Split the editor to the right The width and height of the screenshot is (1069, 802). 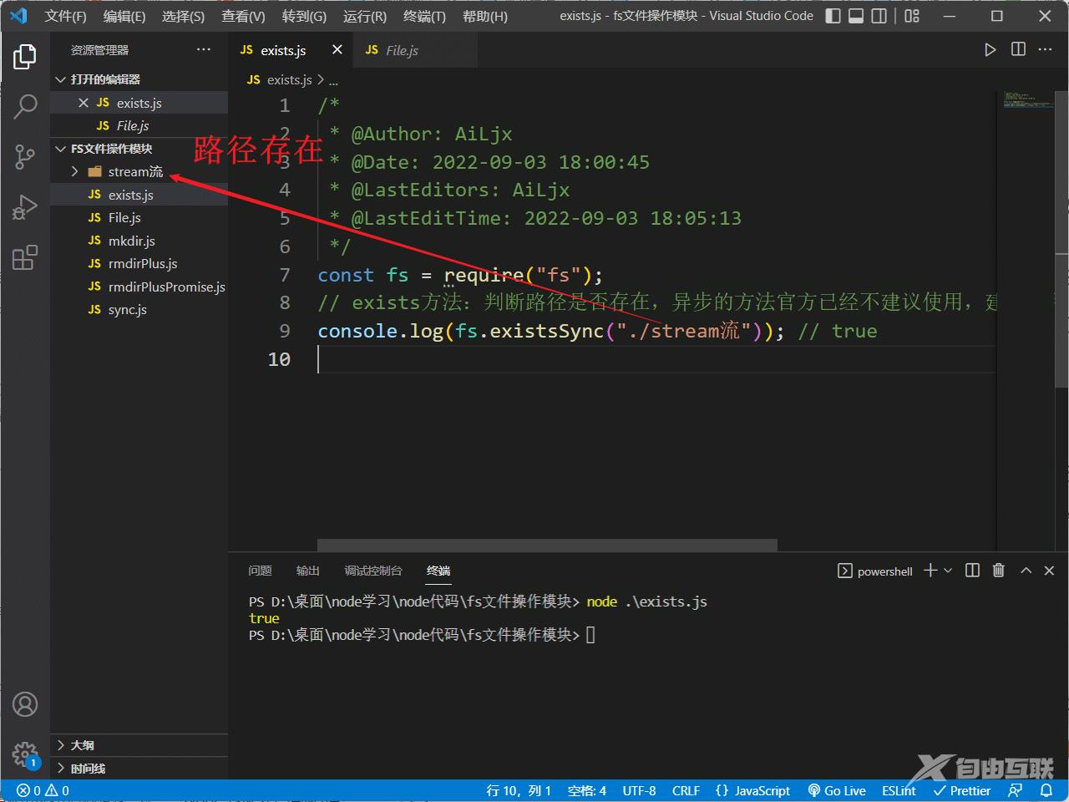tap(1018, 50)
